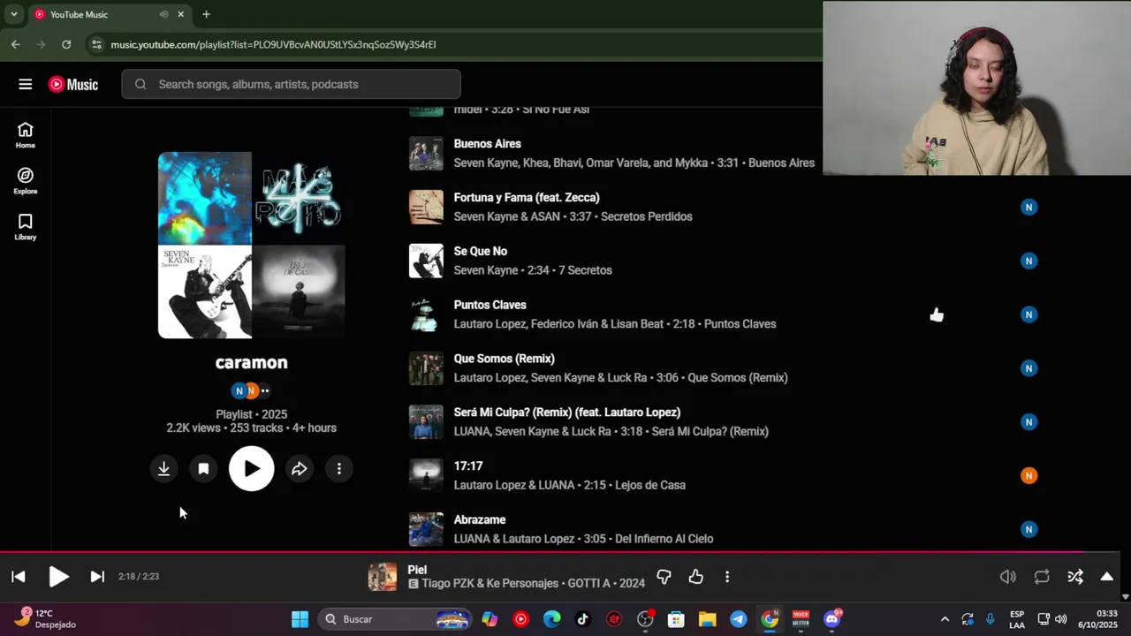This screenshot has height=636, width=1131.
Task: Click N avatar on Fortuna y Fama row
Action: click(1029, 207)
